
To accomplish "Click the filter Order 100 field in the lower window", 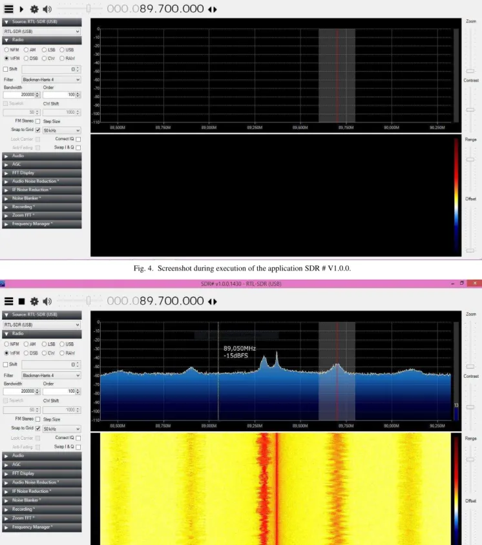I will pos(61,391).
